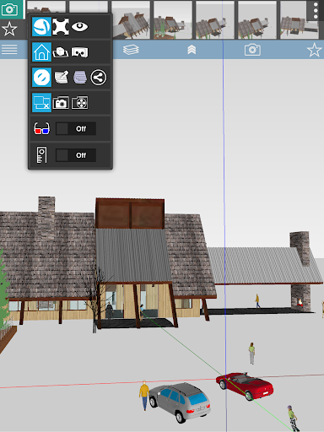Click the star favorites icon at right
The height and width of the screenshot is (432, 324).
coord(315,50)
